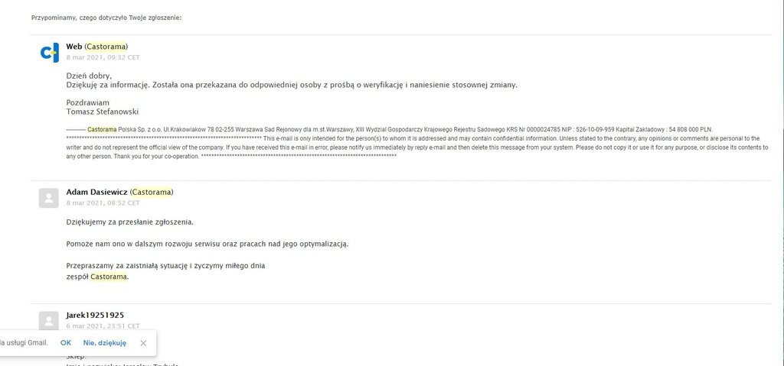Click the Castorama logo avatar
784x366 pixels.
tap(48, 53)
